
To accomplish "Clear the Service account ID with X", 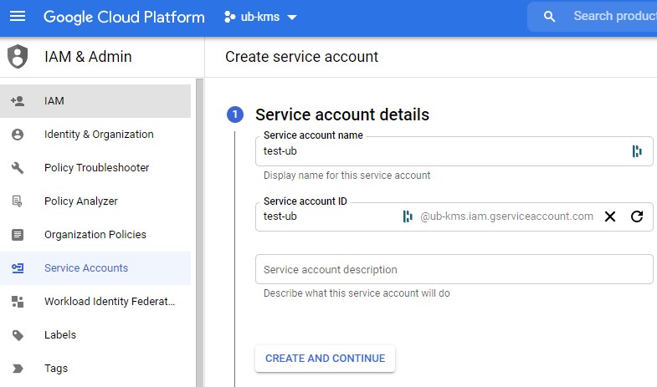I will (x=610, y=216).
